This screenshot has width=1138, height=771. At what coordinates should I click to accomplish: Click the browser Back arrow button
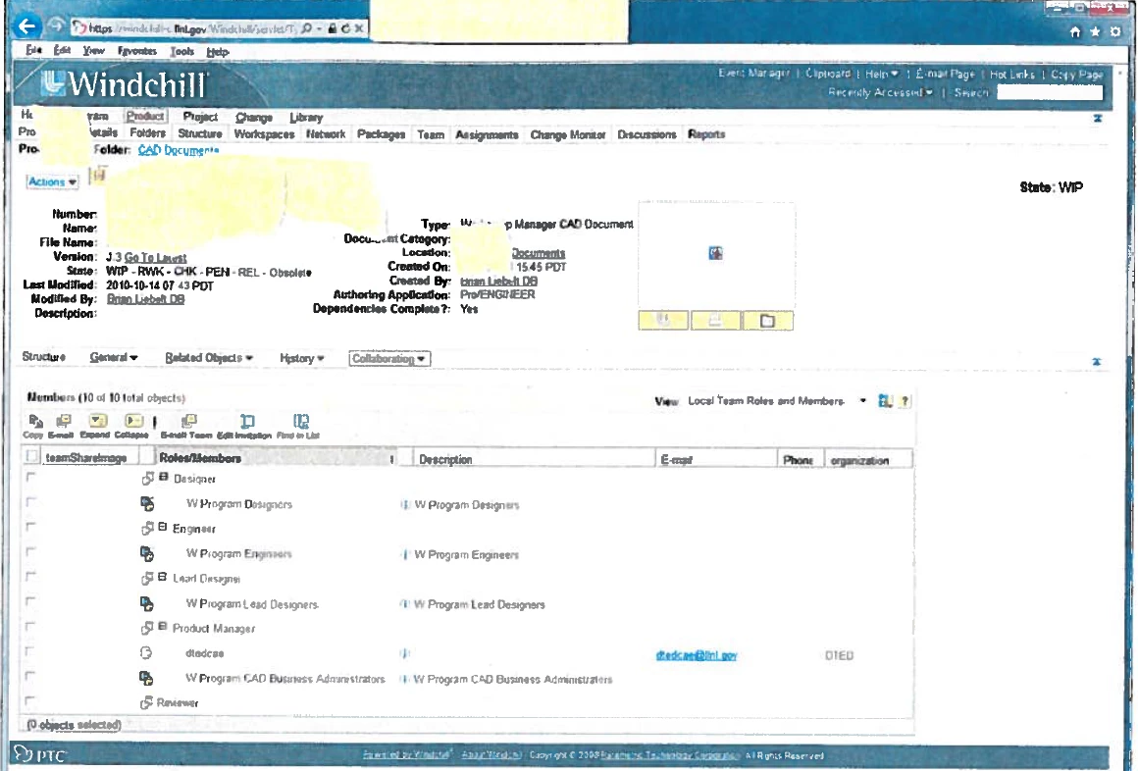[x=27, y=27]
